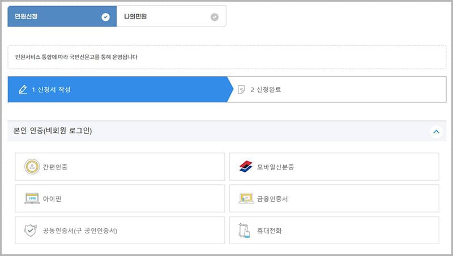Click the 금융인증서 certificate icon
The height and width of the screenshot is (256, 453).
pyautogui.click(x=246, y=198)
